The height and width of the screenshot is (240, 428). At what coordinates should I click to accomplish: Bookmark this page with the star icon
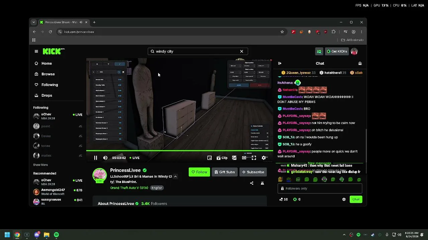coord(282,32)
